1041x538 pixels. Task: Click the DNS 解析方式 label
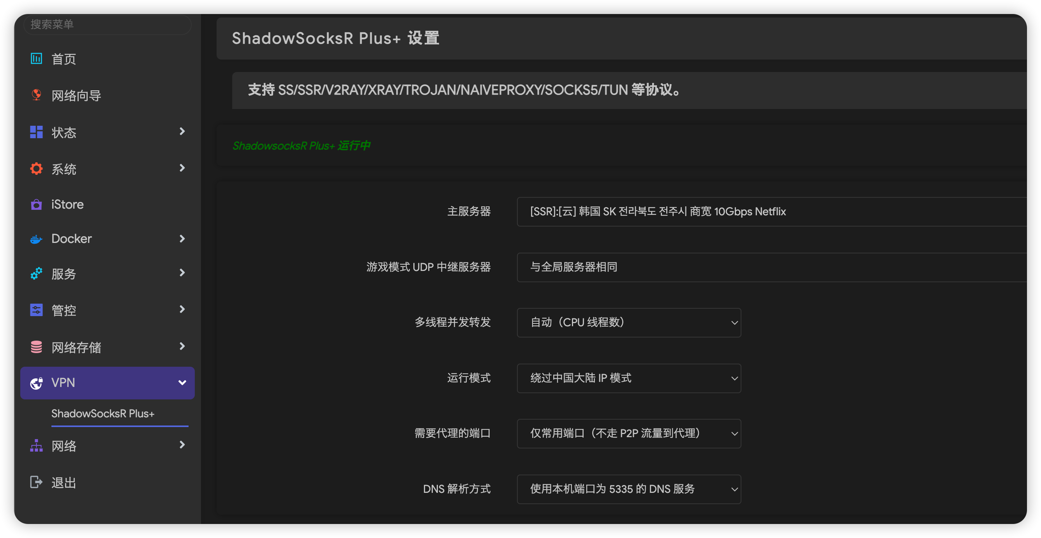(457, 489)
